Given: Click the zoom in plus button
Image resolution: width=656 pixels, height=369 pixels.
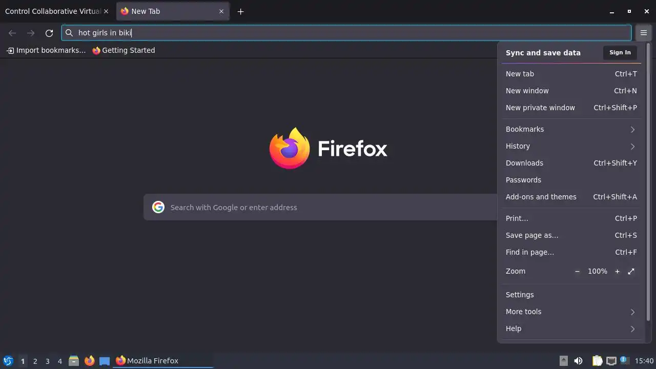Looking at the screenshot, I should (617, 271).
